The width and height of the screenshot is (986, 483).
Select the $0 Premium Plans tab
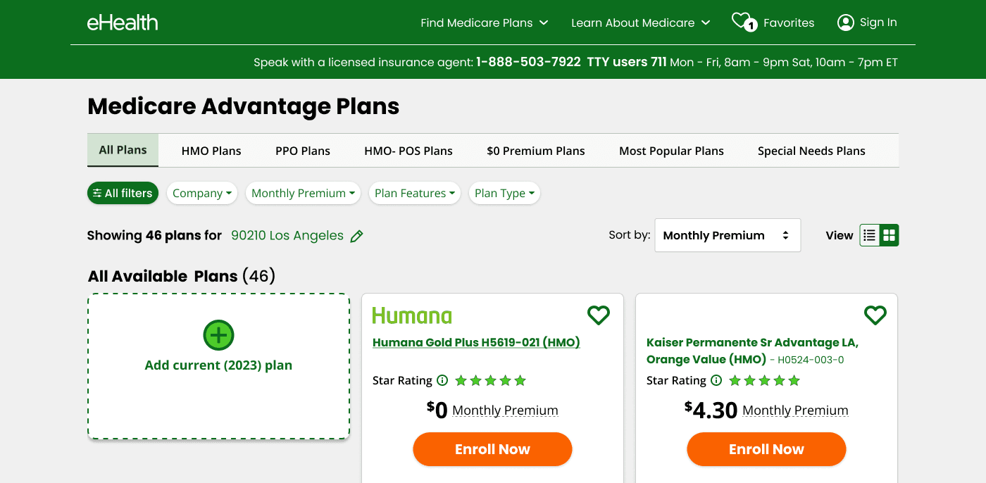[536, 151]
